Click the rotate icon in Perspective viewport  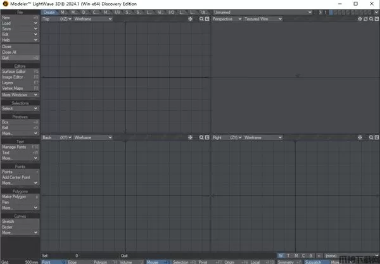365,19
